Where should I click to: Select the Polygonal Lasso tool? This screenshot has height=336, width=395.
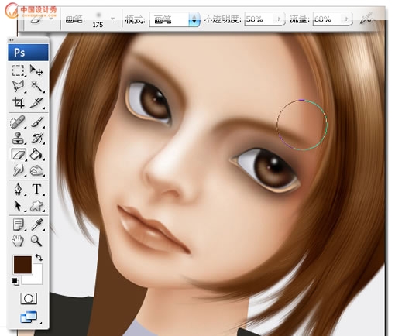click(19, 86)
